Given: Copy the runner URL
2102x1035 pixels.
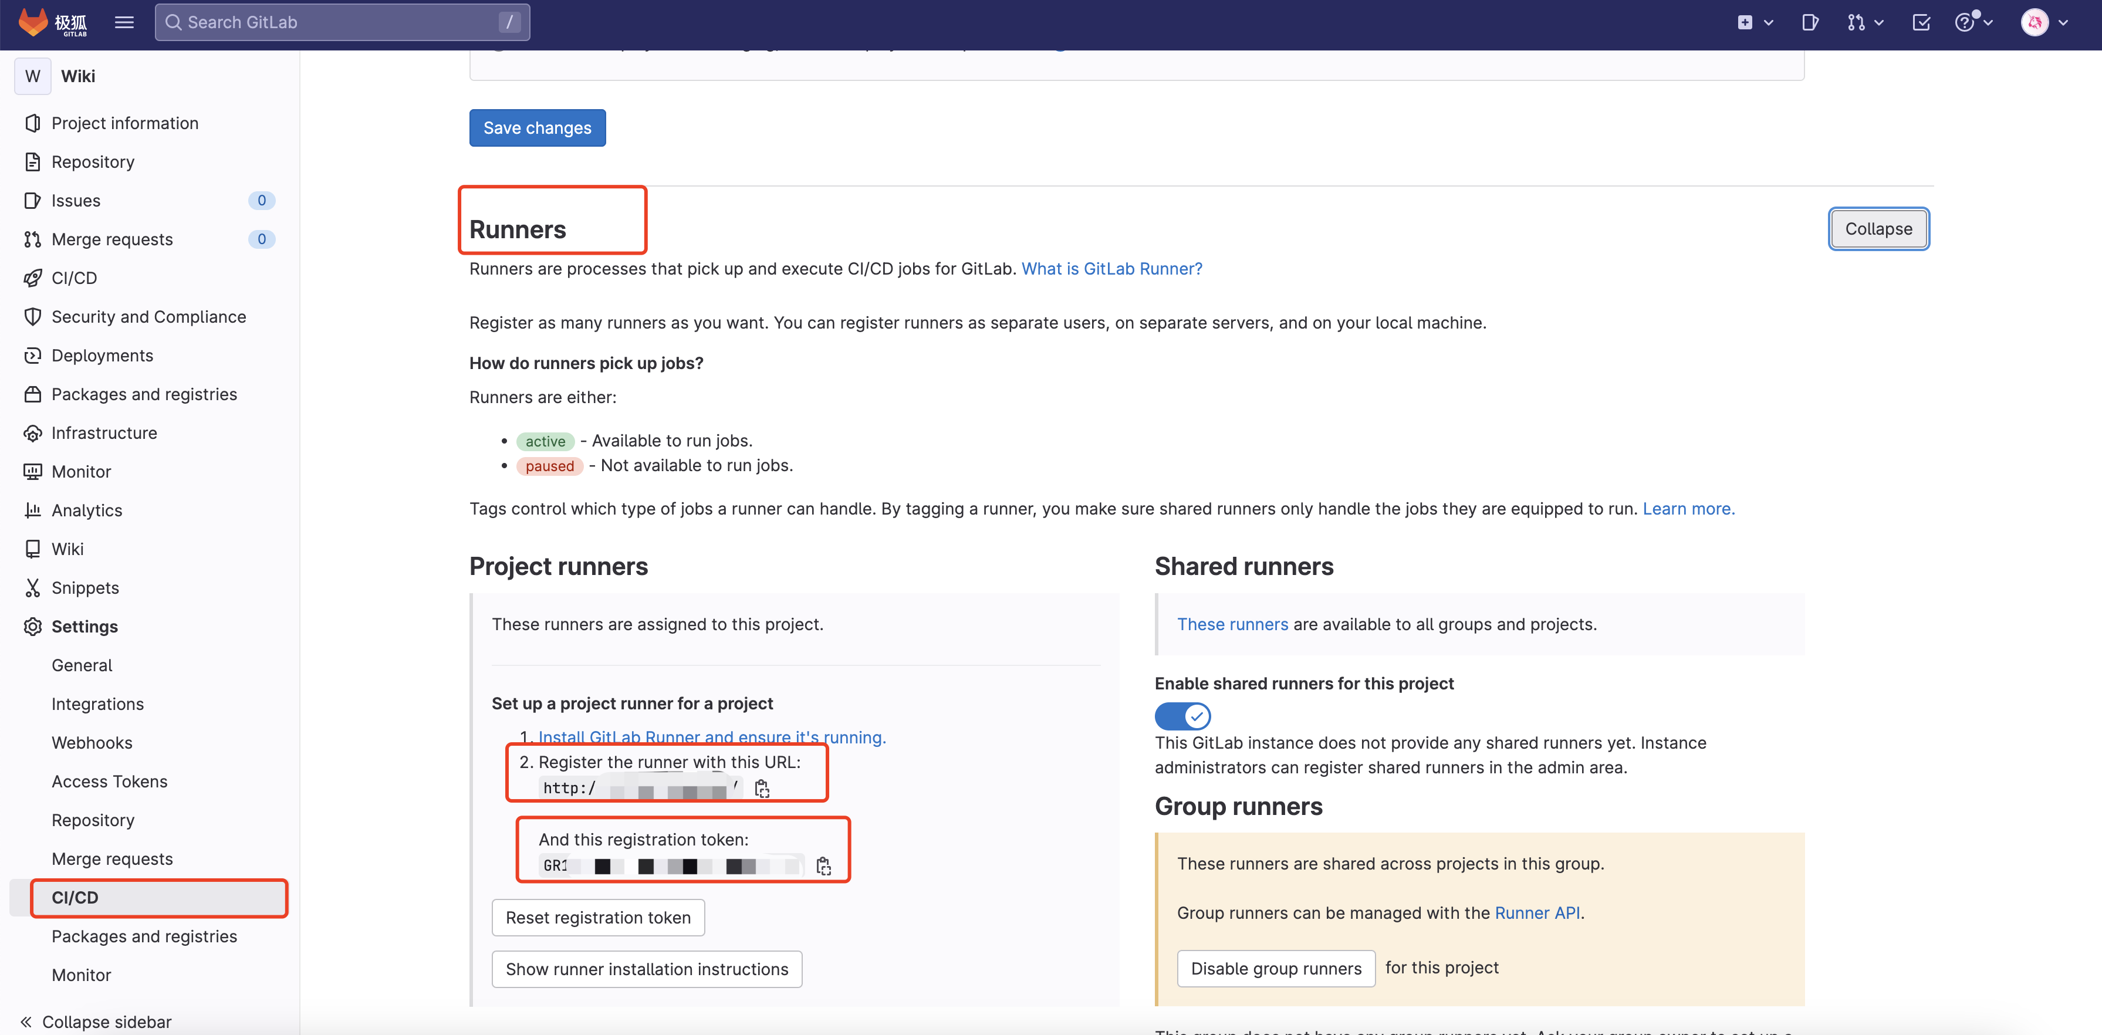Looking at the screenshot, I should 761,789.
